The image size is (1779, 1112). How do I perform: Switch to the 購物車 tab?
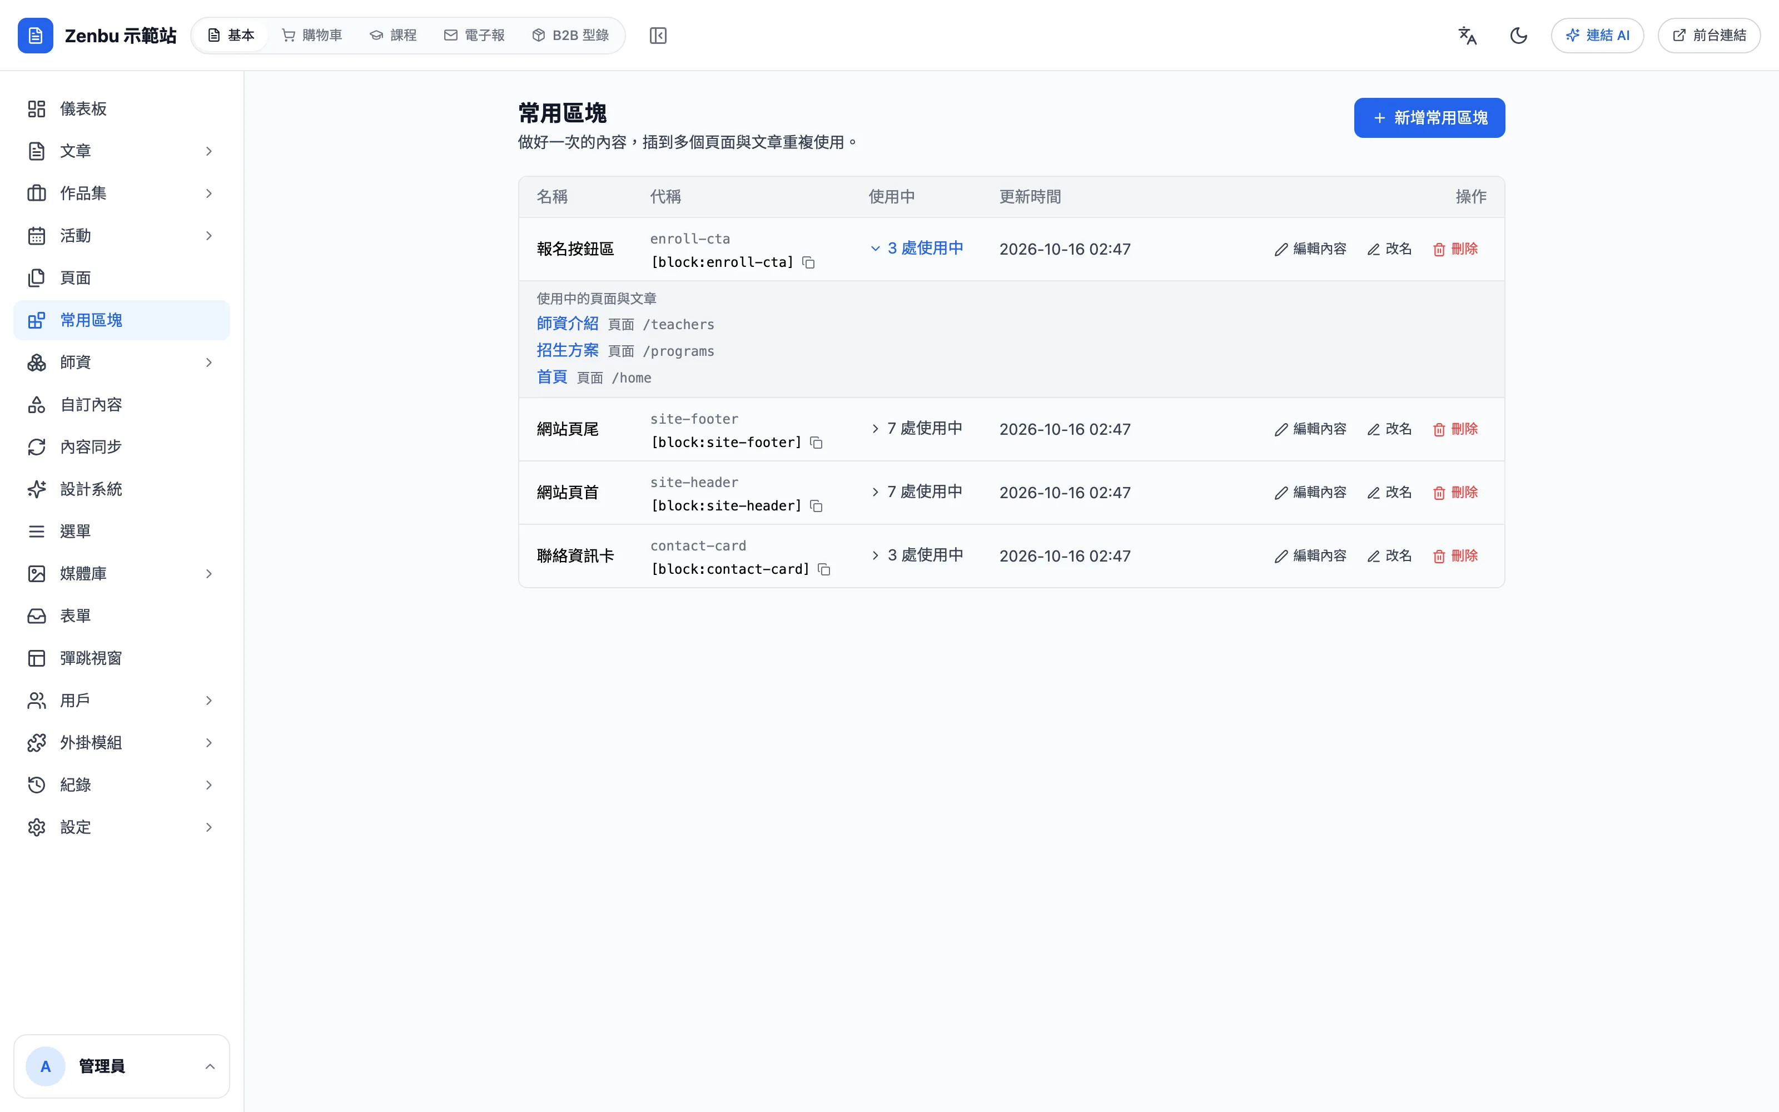312,35
